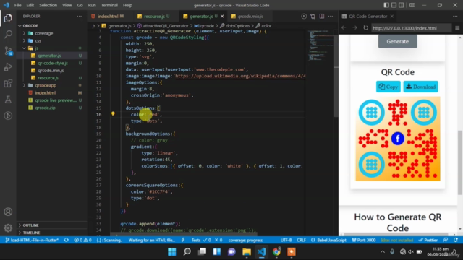Open Customize Layout icon in title bar

point(412,5)
